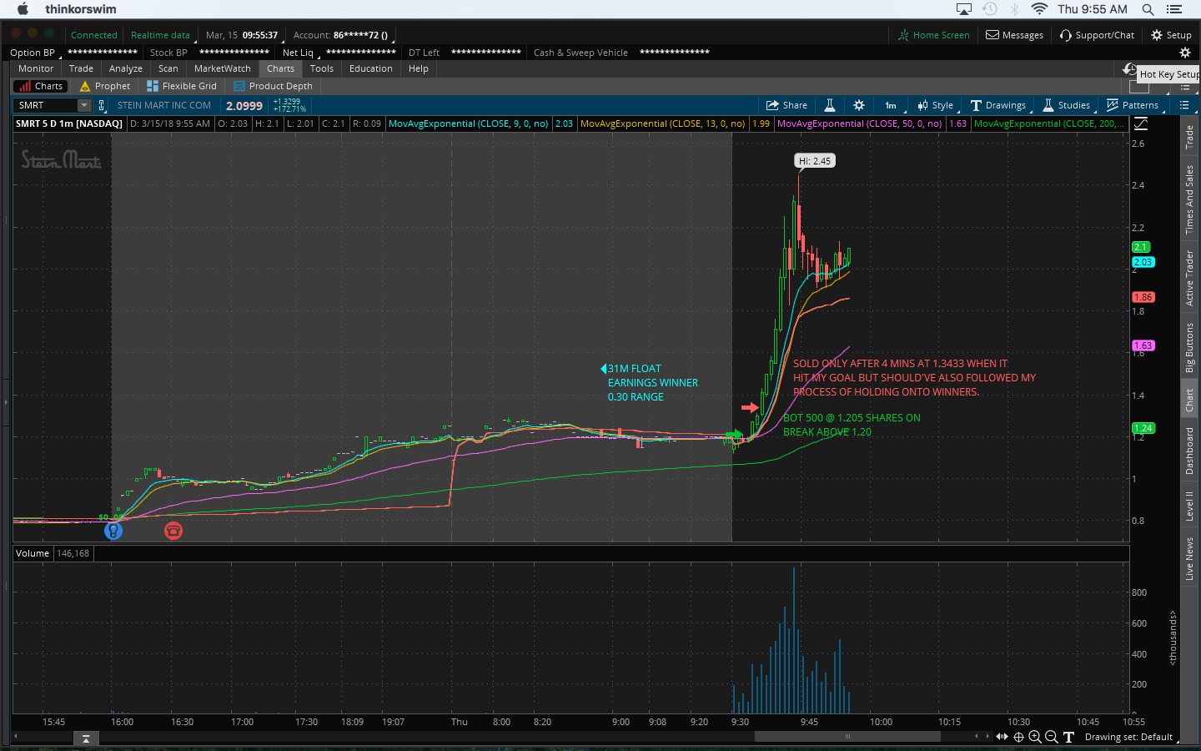Image resolution: width=1201 pixels, height=751 pixels.
Task: Open macOS Notification Center list icon
Action: click(x=1174, y=9)
